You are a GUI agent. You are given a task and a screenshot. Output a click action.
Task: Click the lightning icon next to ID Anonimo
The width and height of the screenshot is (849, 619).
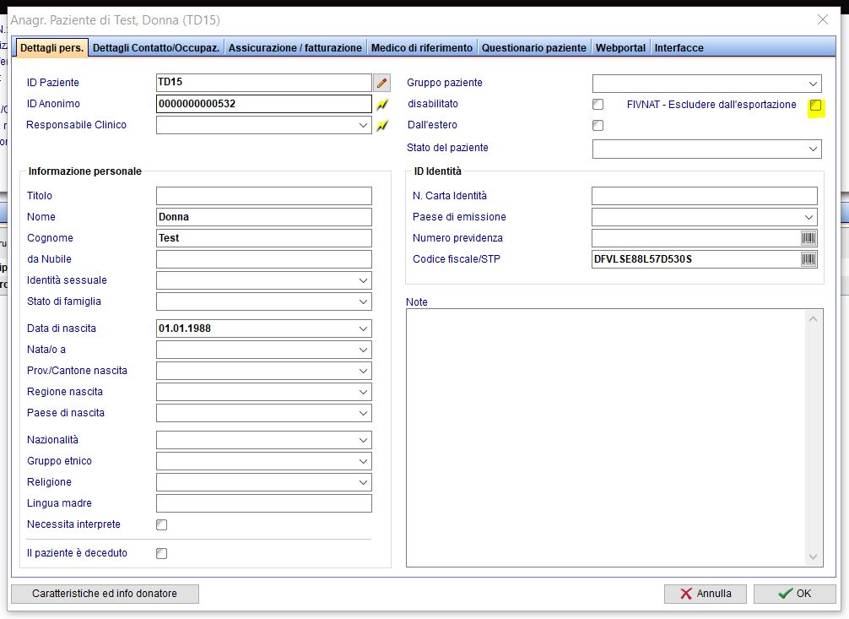coord(382,104)
